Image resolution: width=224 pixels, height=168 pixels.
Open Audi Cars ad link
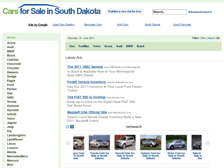coord(123,25)
